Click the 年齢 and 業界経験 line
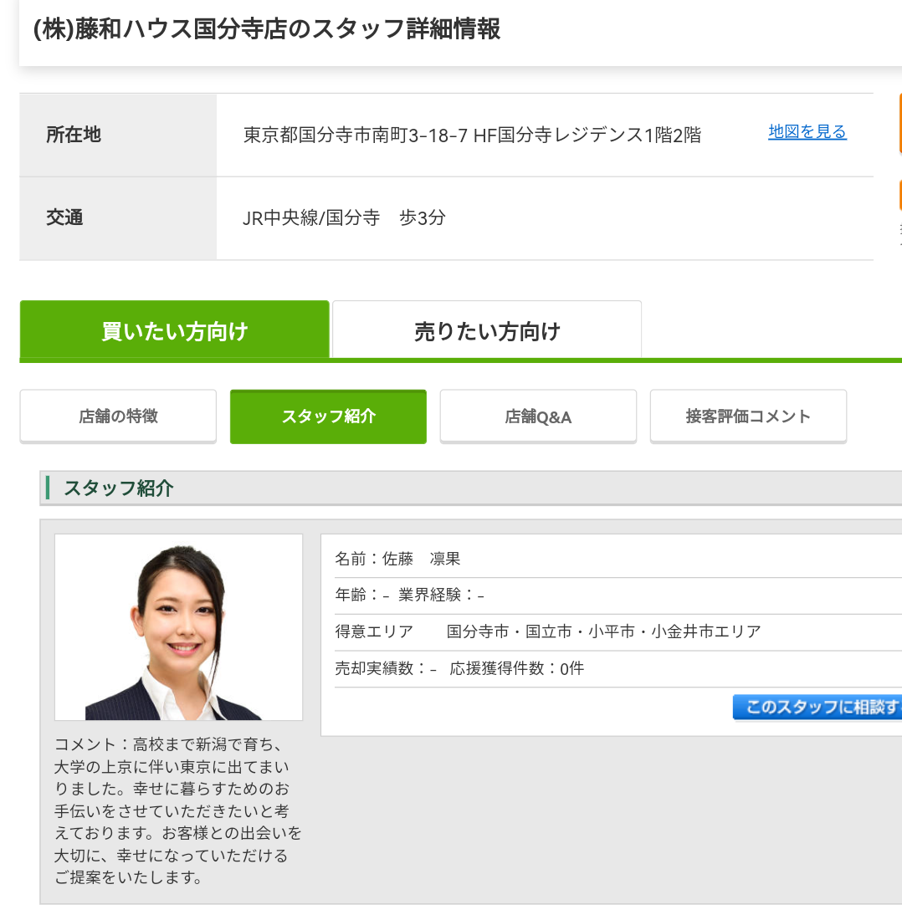 [409, 596]
